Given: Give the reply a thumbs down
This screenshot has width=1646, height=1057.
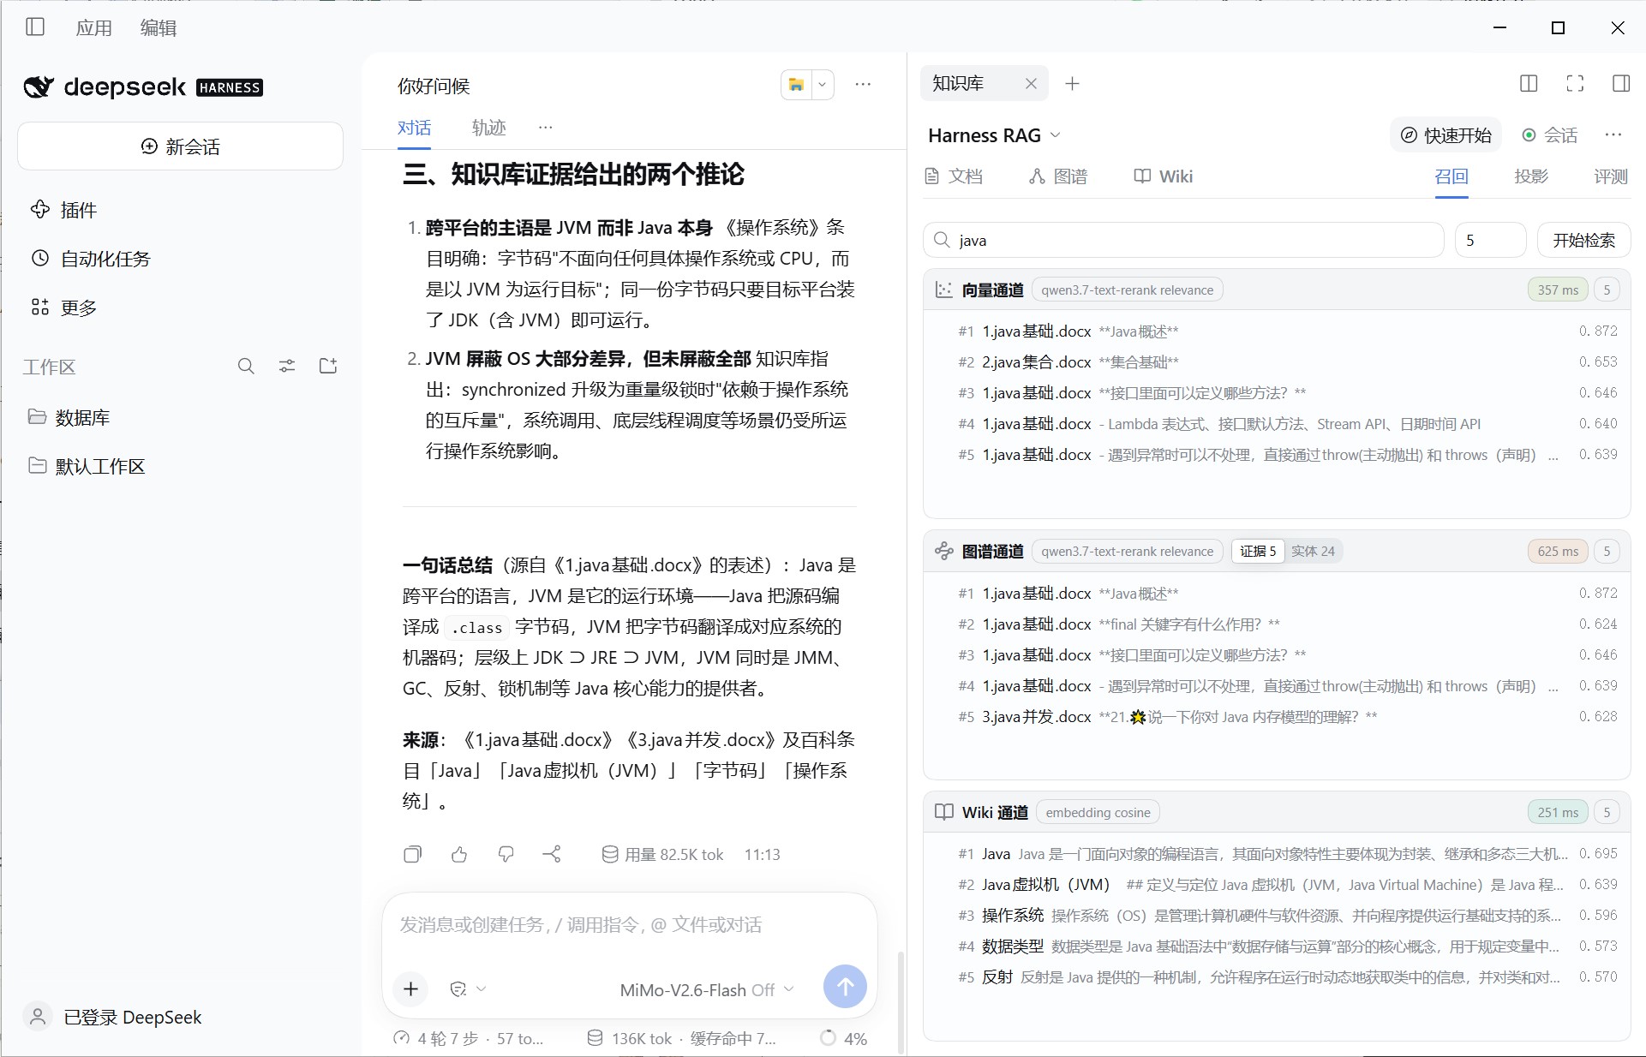Looking at the screenshot, I should [x=506, y=854].
